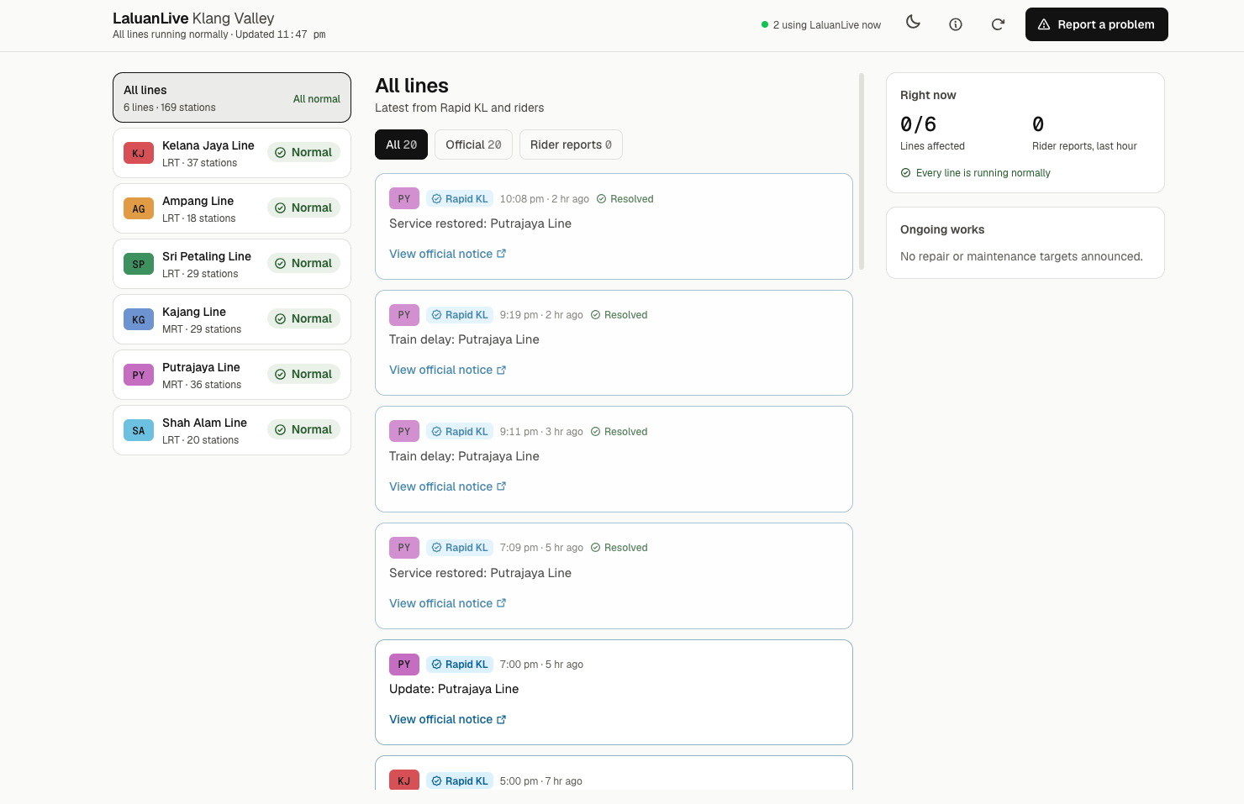Click the blue KG badge for Kajang Line
Screen dimensions: 1244x804
click(x=139, y=319)
